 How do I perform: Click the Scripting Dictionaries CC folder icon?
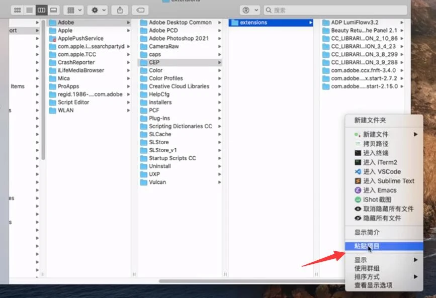pos(144,127)
